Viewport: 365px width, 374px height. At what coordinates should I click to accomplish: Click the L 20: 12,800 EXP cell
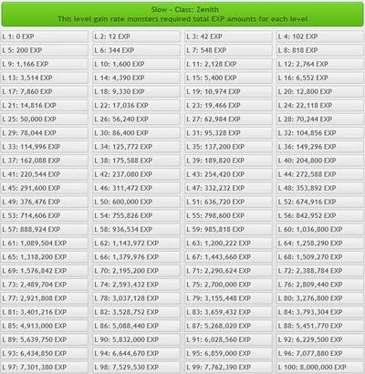(x=320, y=91)
